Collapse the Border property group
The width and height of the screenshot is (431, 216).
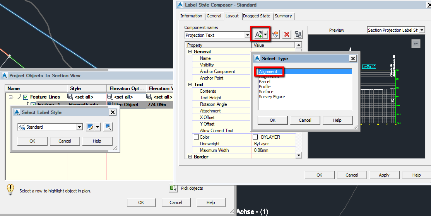[x=190, y=157]
